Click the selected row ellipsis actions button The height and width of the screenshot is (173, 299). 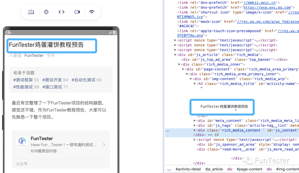click(x=167, y=131)
